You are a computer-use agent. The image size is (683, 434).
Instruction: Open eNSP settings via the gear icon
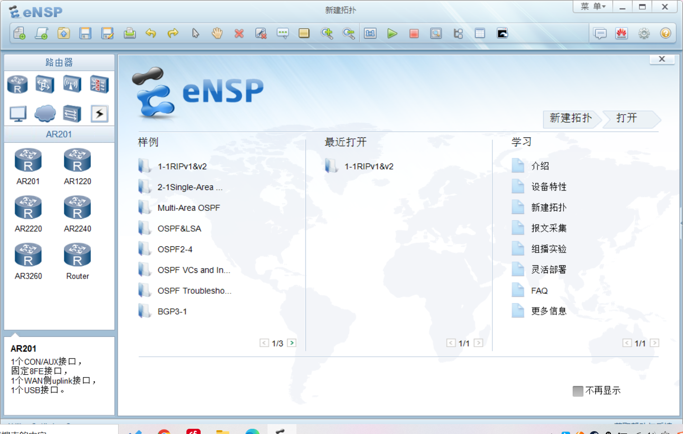click(644, 33)
